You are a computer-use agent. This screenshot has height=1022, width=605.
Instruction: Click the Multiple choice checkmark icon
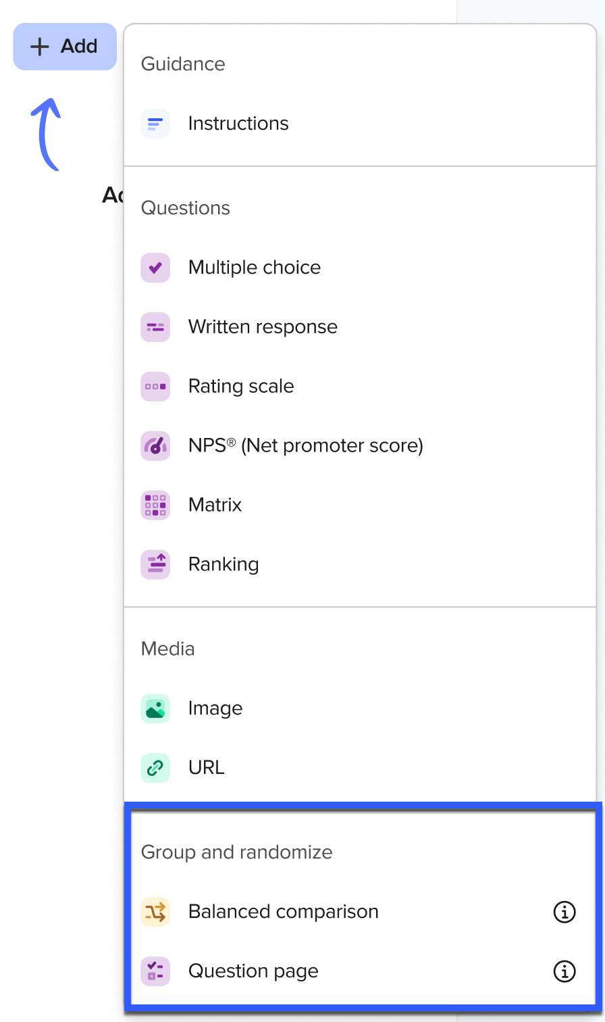click(x=155, y=268)
